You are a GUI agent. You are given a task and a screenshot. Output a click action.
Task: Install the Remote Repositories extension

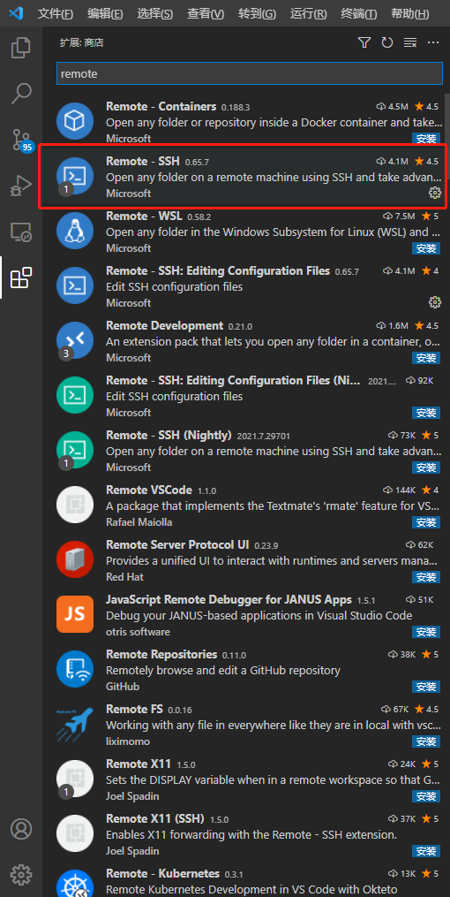[x=426, y=687]
